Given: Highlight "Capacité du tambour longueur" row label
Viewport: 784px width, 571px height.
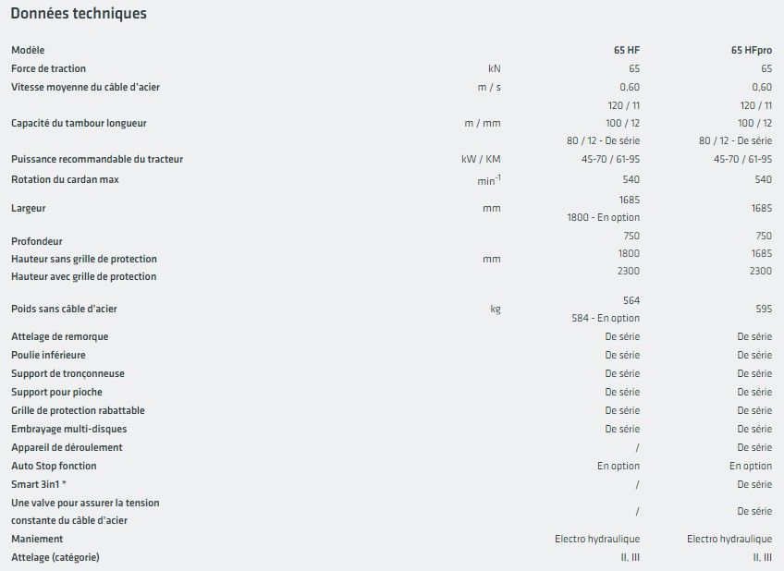Looking at the screenshot, I should point(79,124).
